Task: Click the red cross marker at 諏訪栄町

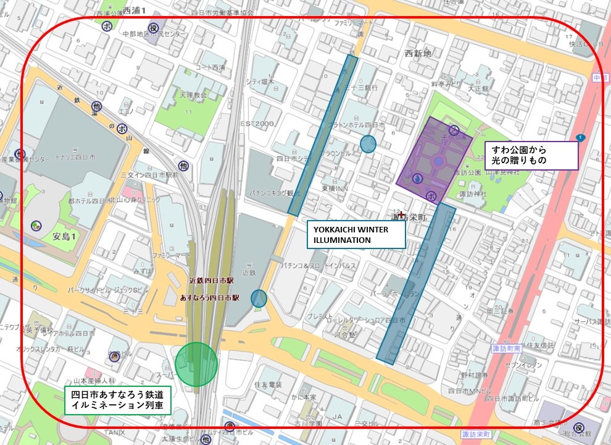Action: click(402, 215)
